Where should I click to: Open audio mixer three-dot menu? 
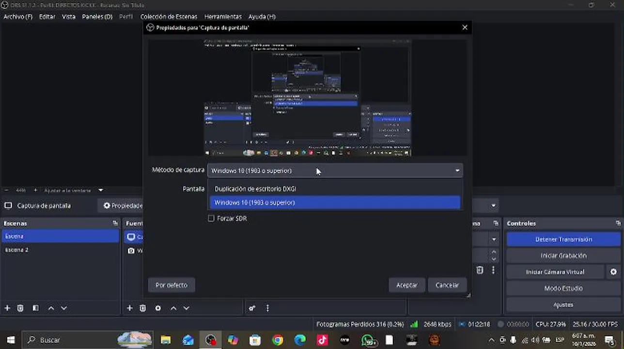267,308
